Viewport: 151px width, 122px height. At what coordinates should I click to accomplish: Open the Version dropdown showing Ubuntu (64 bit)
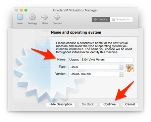[x=96, y=74]
